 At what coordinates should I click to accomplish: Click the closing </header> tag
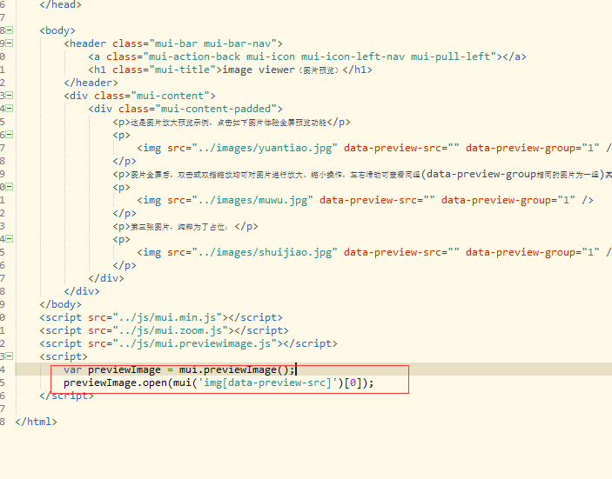[x=91, y=83]
